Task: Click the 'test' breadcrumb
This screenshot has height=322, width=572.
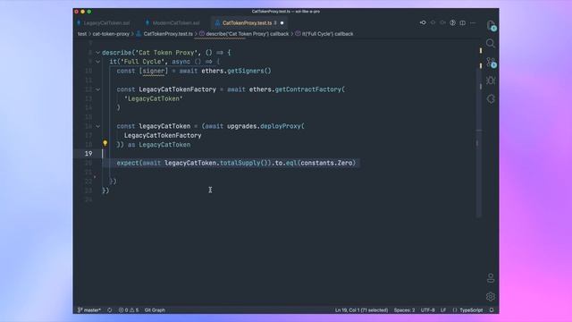Action: point(82,34)
